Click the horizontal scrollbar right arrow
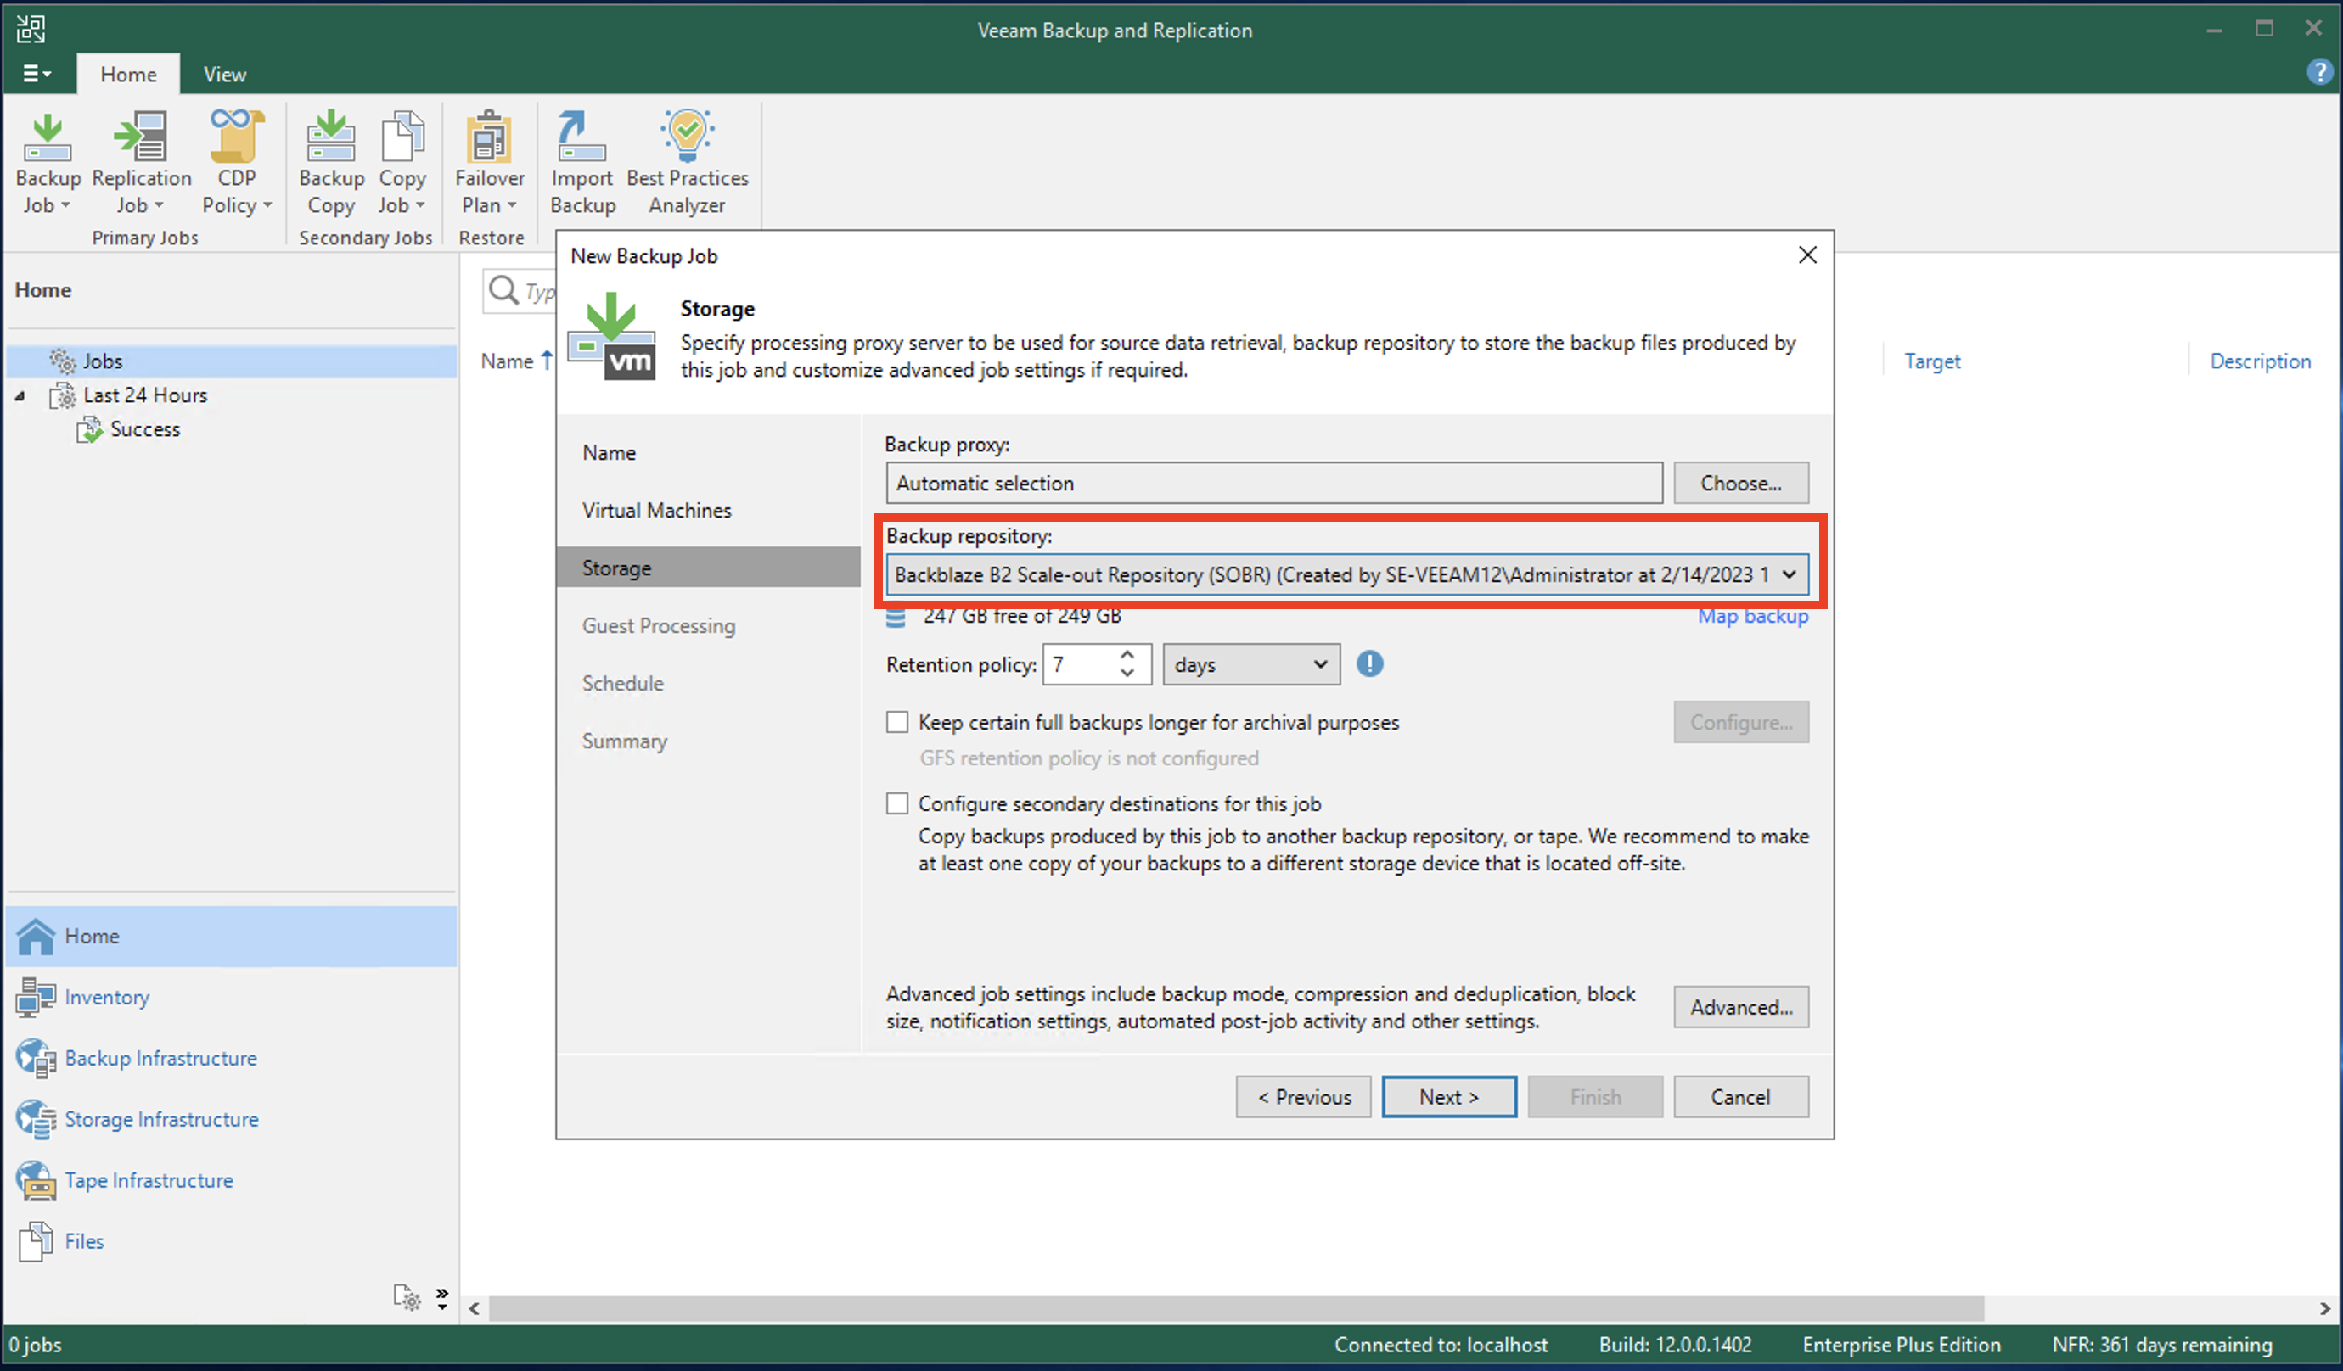This screenshot has height=1371, width=2343. tap(2324, 1307)
